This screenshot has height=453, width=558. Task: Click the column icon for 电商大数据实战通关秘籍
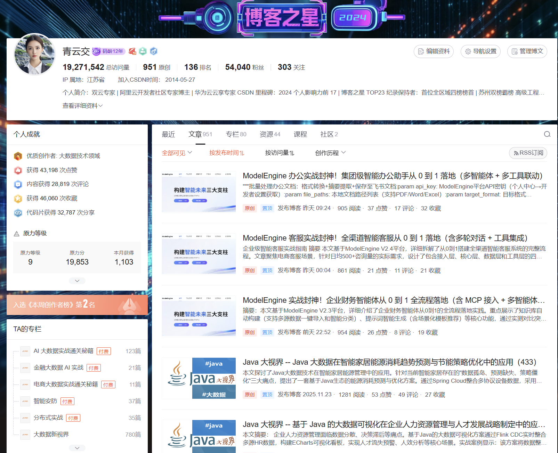[25, 385]
